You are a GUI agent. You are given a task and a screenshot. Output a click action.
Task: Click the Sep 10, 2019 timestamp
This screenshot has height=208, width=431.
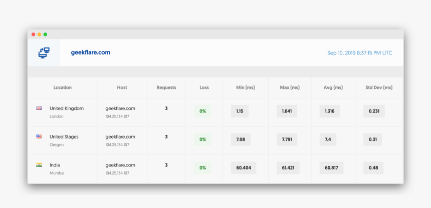(359, 53)
